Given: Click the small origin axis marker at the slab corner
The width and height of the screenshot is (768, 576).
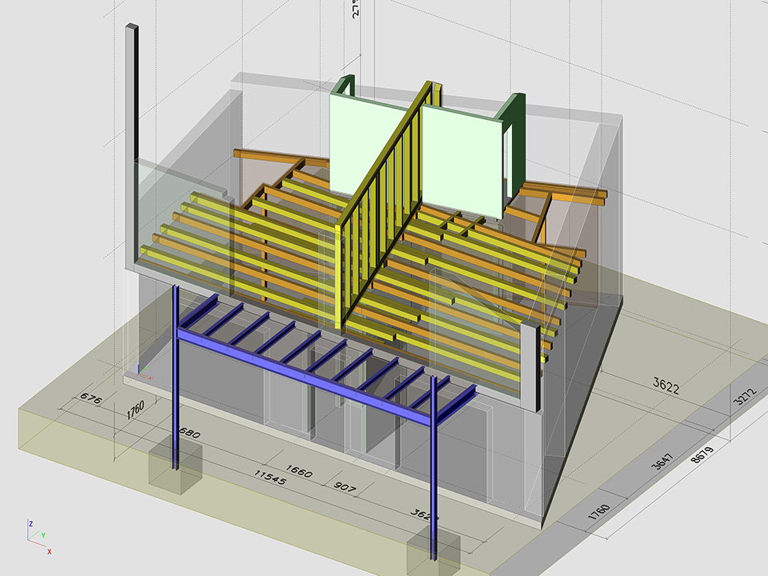Looking at the screenshot, I should pos(139,370).
